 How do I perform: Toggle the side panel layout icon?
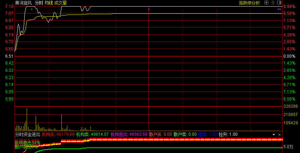[279, 3]
